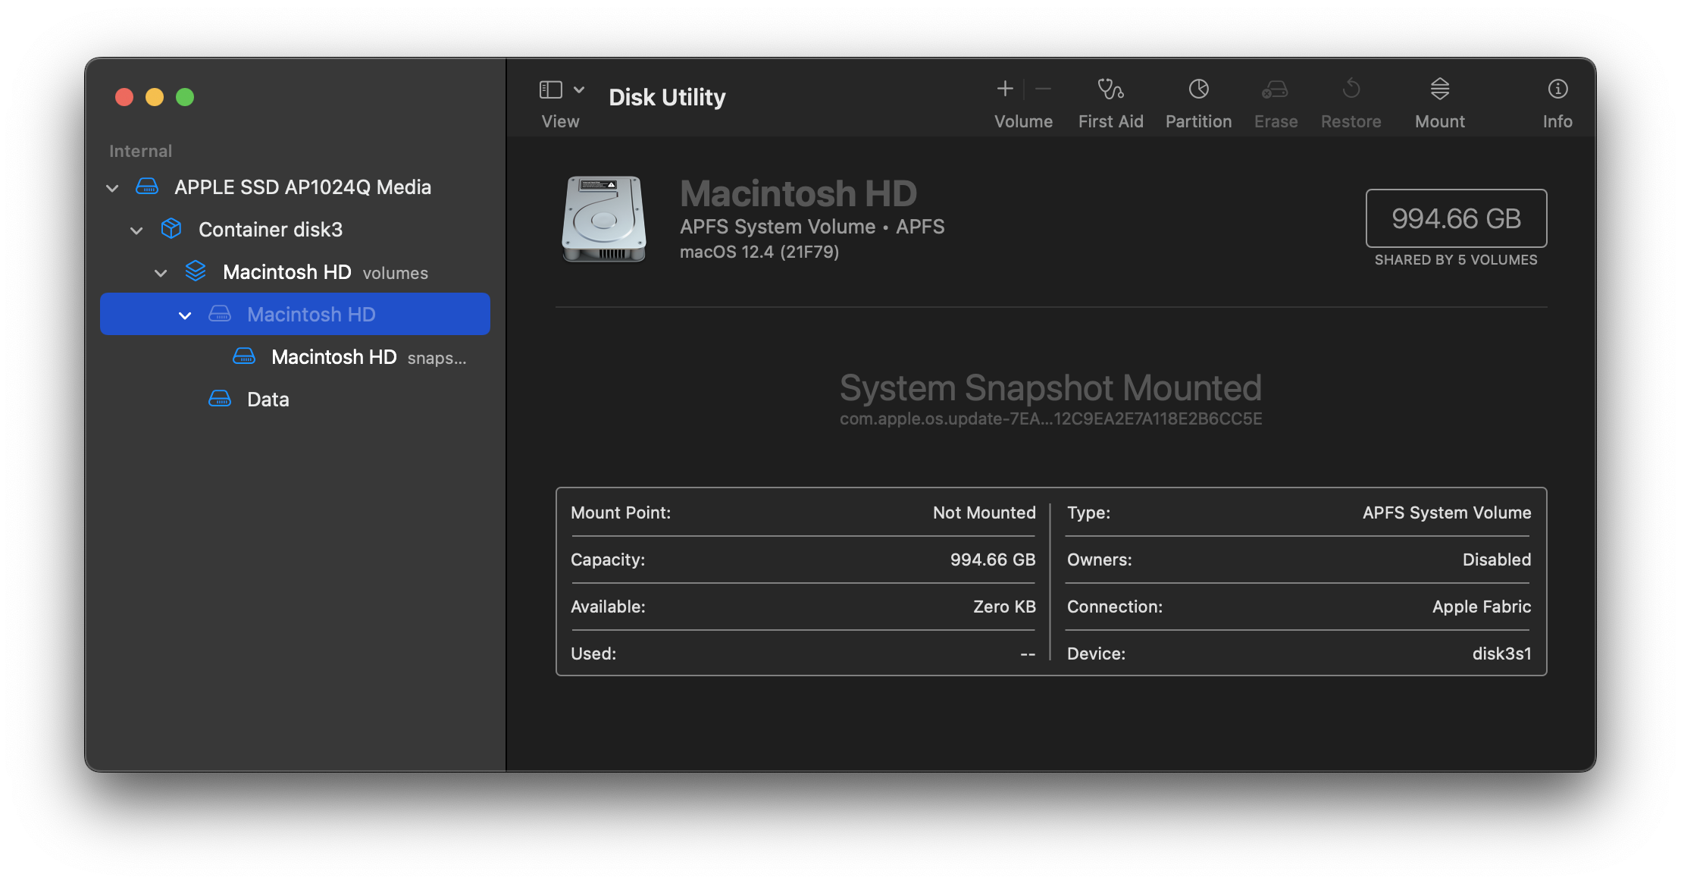Select Container disk3 in sidebar
Image resolution: width=1681 pixels, height=884 pixels.
click(270, 230)
